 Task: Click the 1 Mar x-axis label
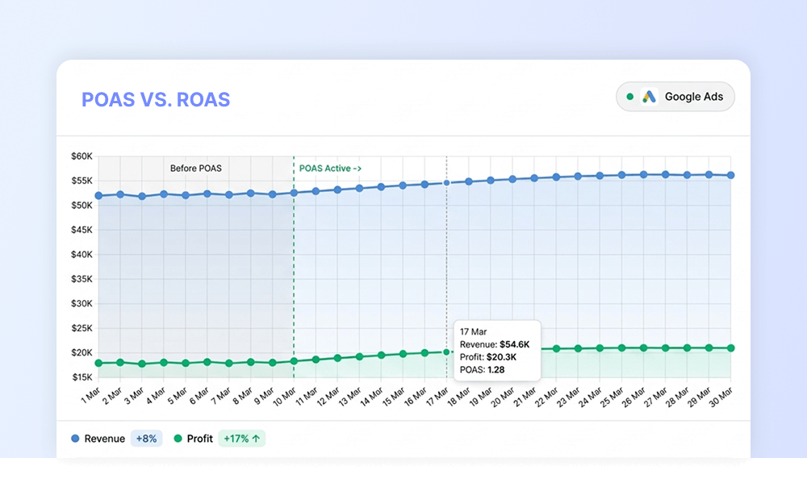90,396
